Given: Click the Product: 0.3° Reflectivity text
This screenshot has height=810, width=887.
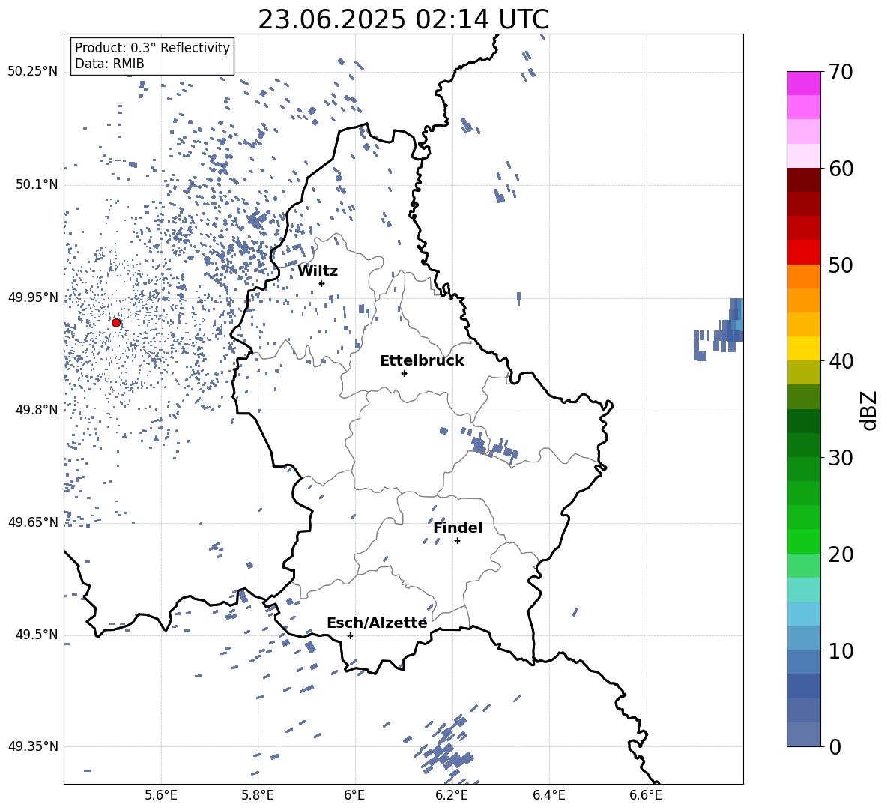Looking at the screenshot, I should [152, 48].
